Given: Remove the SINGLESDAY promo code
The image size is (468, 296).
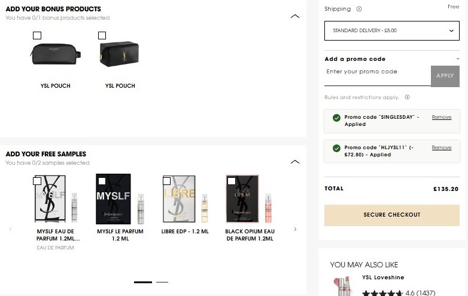Looking at the screenshot, I should [x=442, y=117].
